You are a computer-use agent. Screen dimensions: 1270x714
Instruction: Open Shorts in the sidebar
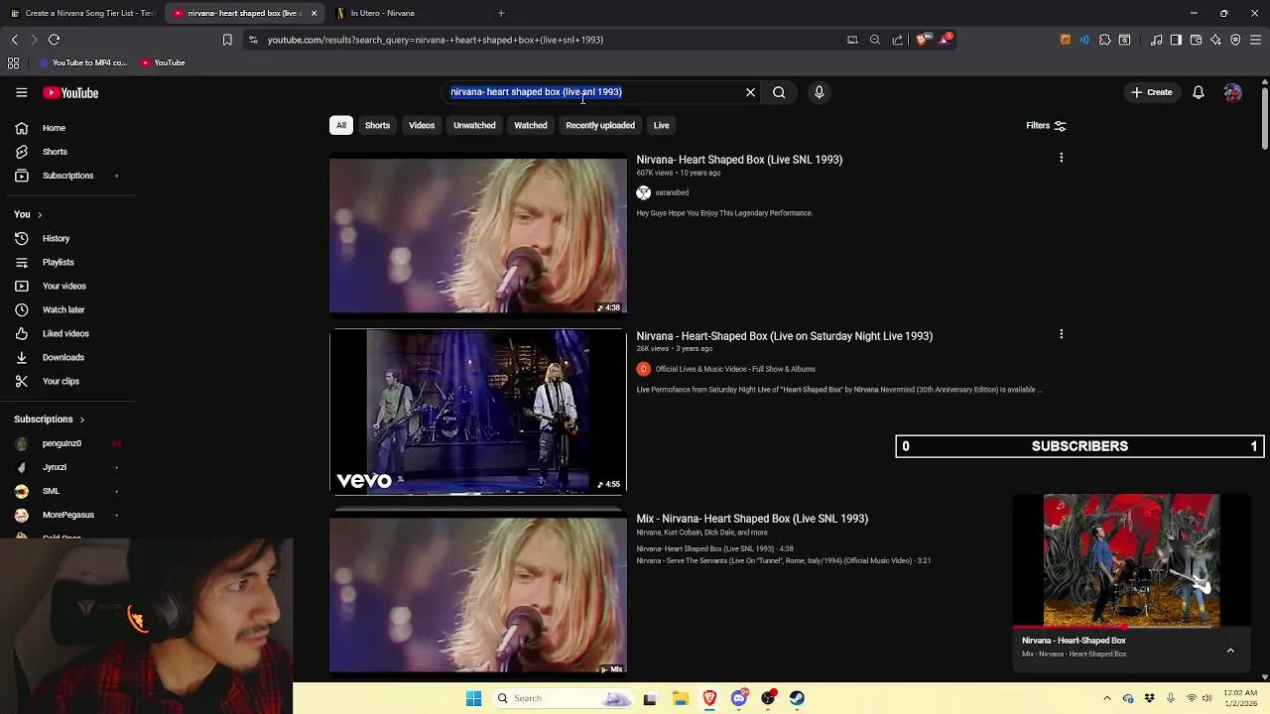click(55, 152)
